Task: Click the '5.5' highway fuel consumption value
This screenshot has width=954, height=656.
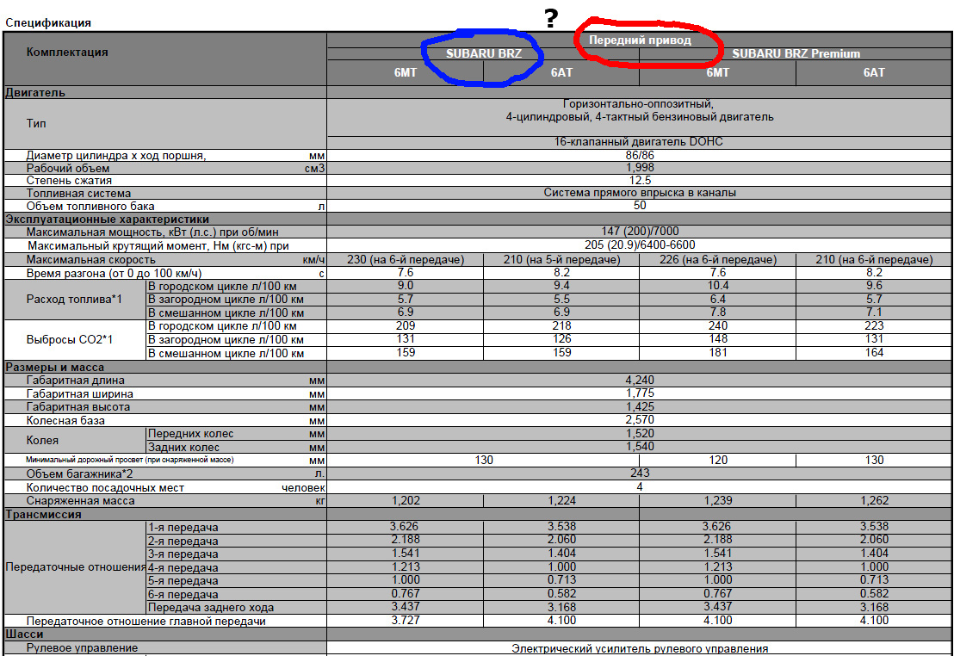Action: [x=561, y=299]
